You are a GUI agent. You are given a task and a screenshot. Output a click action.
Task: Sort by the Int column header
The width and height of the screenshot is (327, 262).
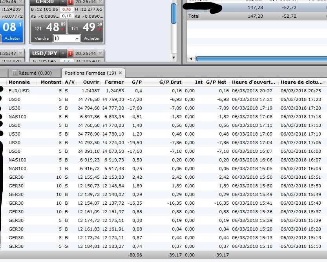pyautogui.click(x=199, y=82)
